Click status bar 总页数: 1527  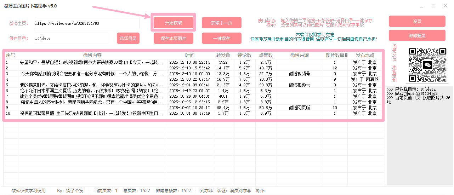pyautogui.click(x=137, y=191)
